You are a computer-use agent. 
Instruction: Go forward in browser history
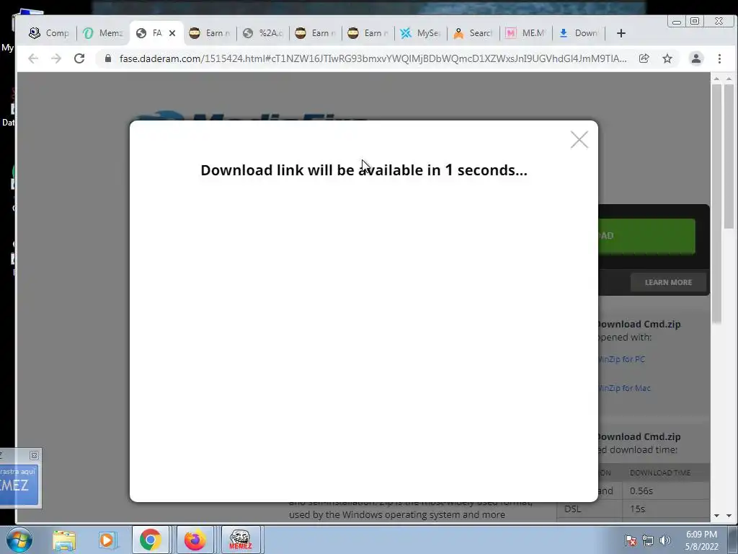[56, 58]
